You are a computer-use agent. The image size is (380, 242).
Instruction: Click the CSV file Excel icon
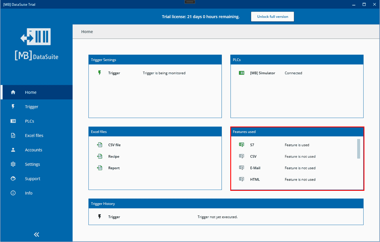point(100,145)
